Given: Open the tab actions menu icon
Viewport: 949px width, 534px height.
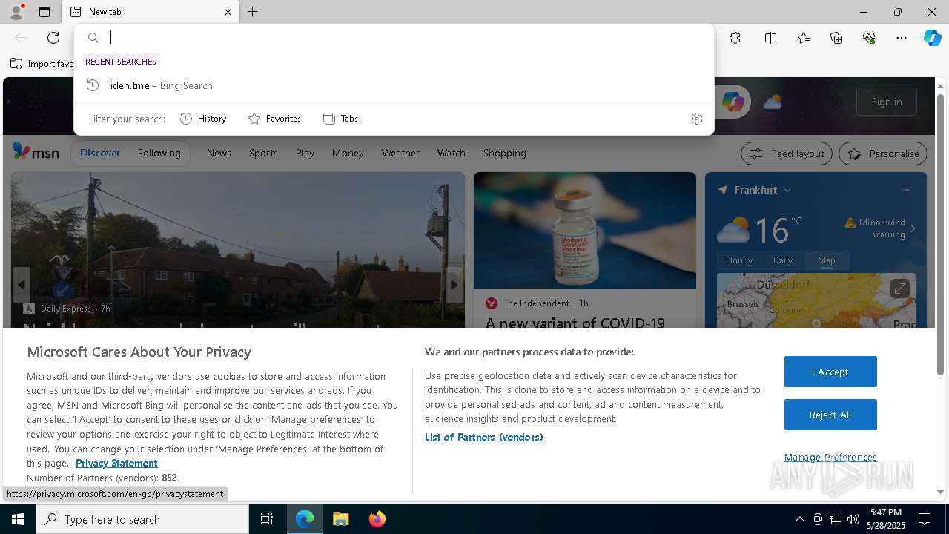Looking at the screenshot, I should coord(44,12).
